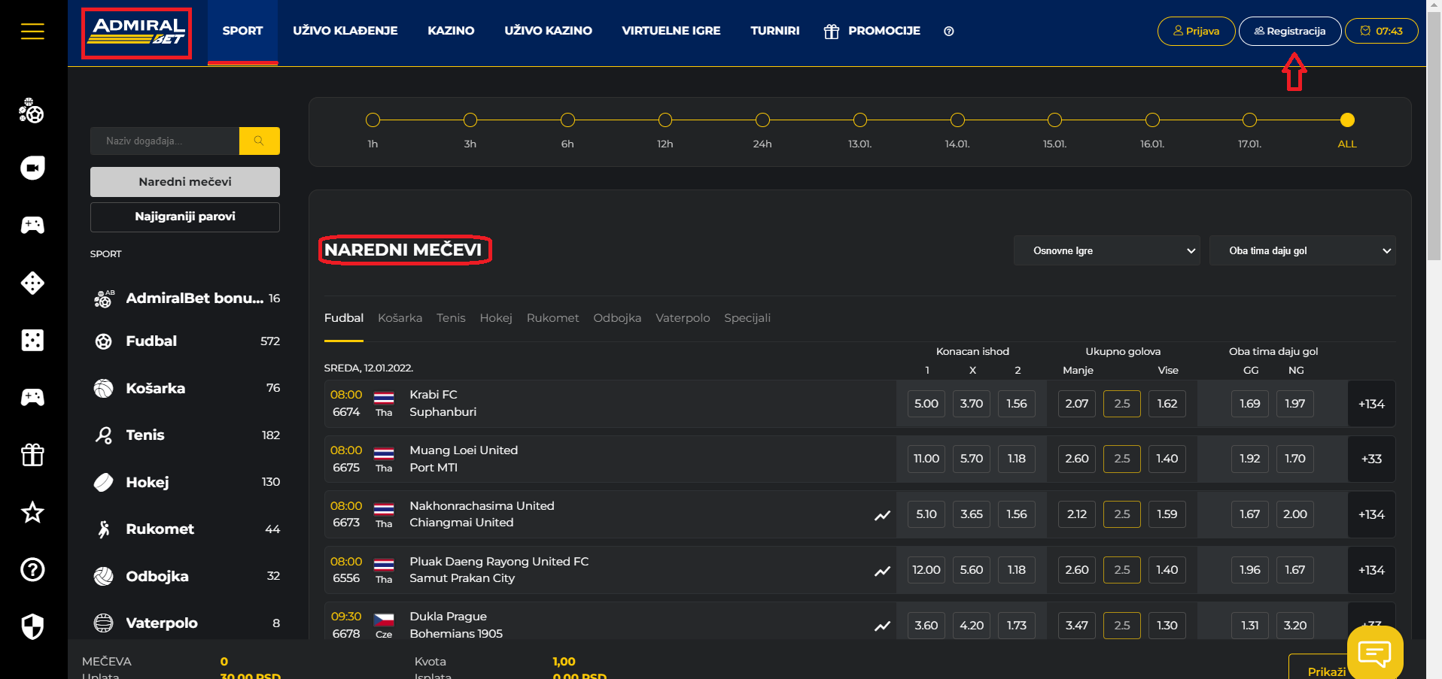This screenshot has height=679, width=1442.
Task: Pick odds 1.18 for Port MTI win
Action: point(1017,459)
